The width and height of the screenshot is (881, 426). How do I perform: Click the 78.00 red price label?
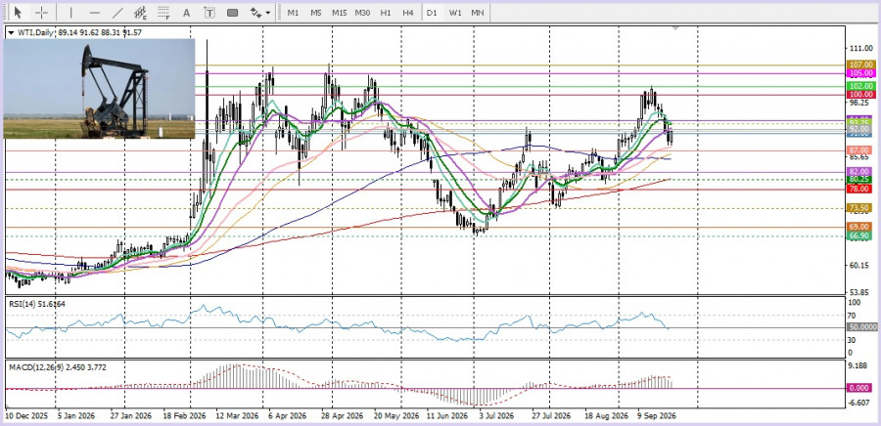coord(861,190)
